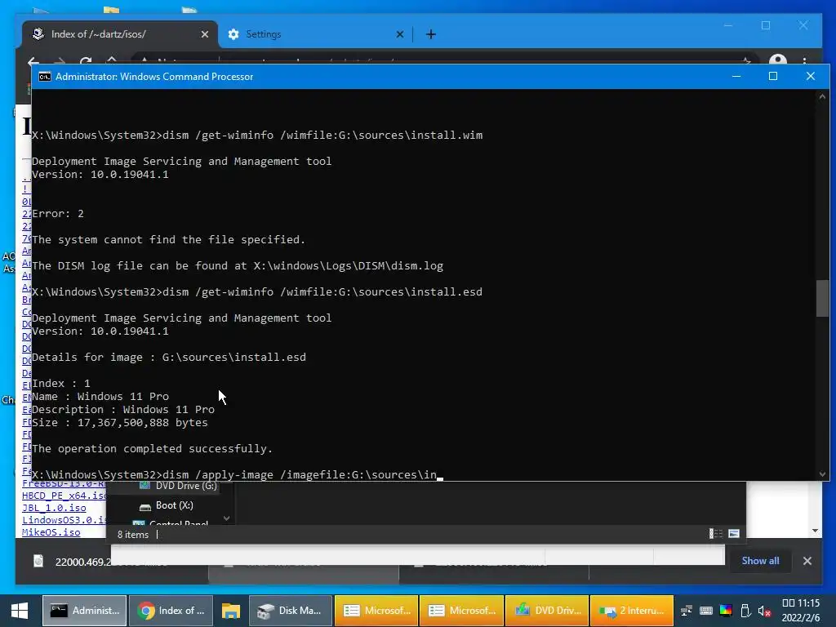
Task: Open a new Chrome tab
Action: point(431,34)
